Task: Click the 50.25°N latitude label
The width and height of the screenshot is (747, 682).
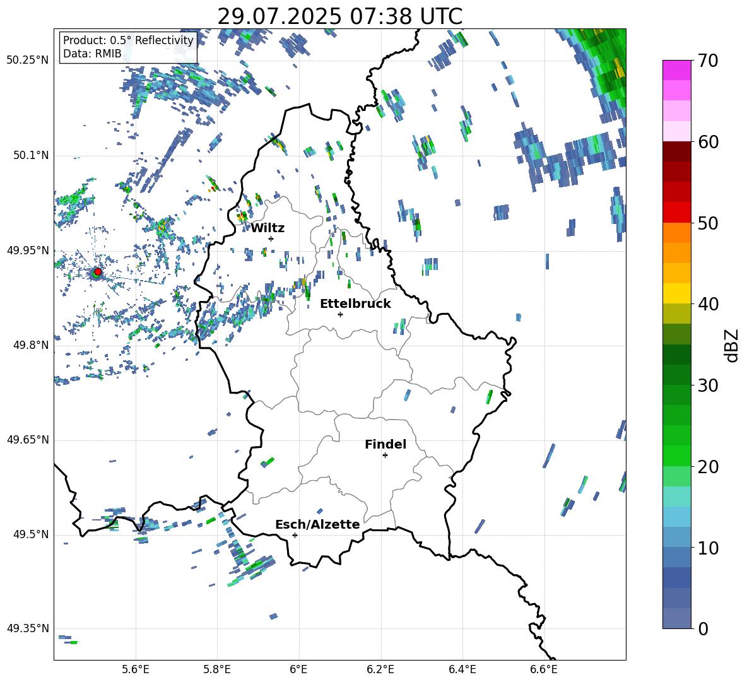Action: [x=28, y=61]
